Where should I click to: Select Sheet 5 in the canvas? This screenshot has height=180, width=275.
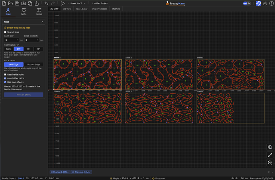(159, 108)
